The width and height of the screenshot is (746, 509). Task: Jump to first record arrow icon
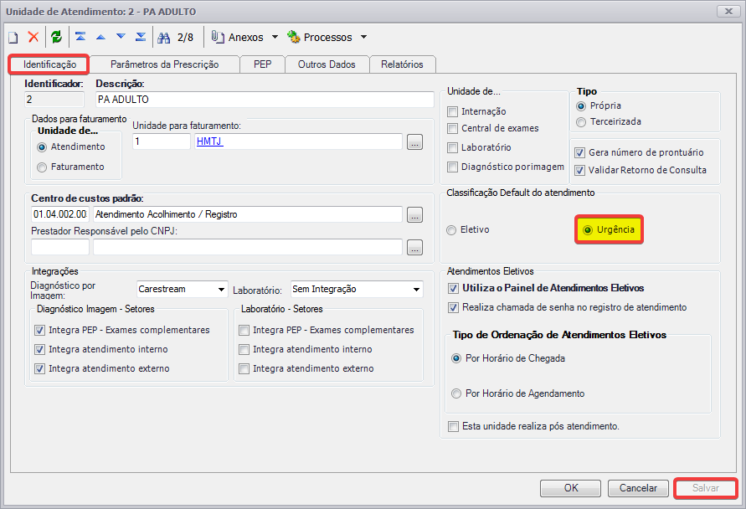(x=80, y=37)
